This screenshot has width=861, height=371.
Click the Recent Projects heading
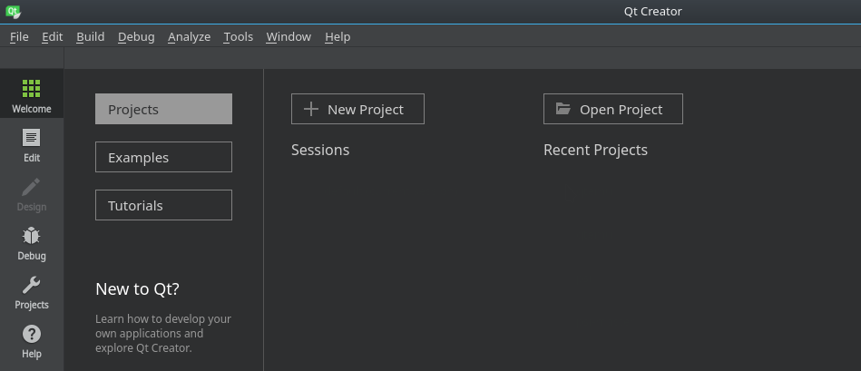click(595, 150)
